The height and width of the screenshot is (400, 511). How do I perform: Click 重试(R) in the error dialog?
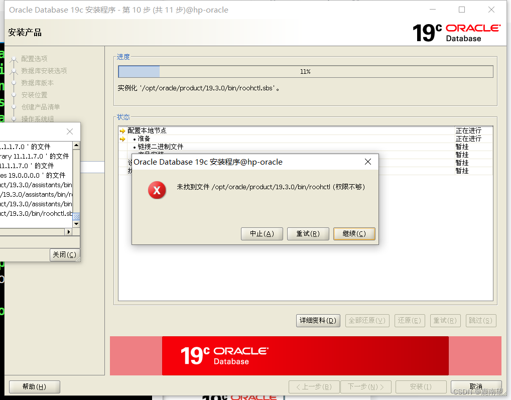308,233
